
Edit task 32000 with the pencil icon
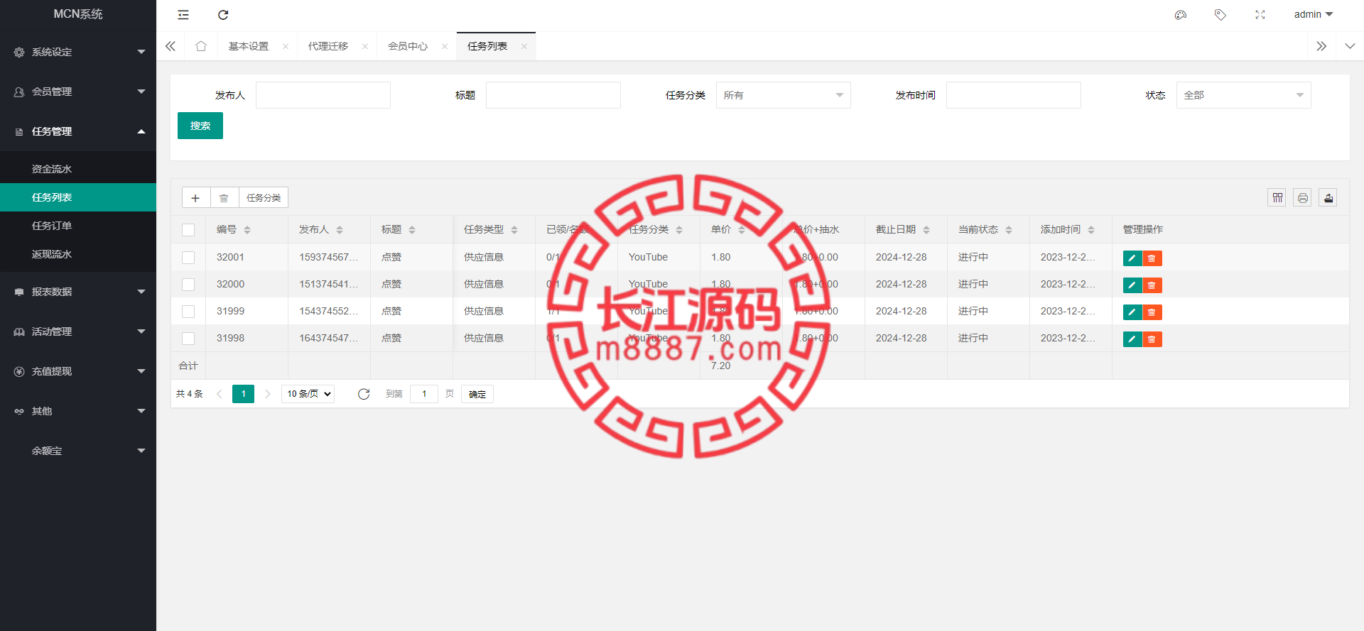coord(1132,285)
